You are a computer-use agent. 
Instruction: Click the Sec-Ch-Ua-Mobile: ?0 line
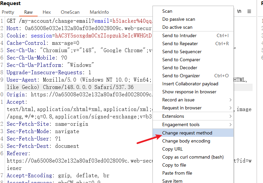click(x=37, y=58)
